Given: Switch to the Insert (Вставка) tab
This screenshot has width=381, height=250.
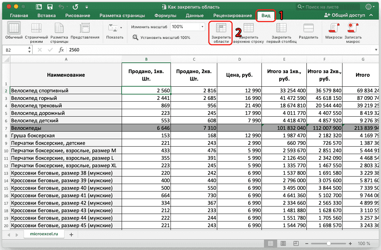Looking at the screenshot, I should tap(46, 15).
